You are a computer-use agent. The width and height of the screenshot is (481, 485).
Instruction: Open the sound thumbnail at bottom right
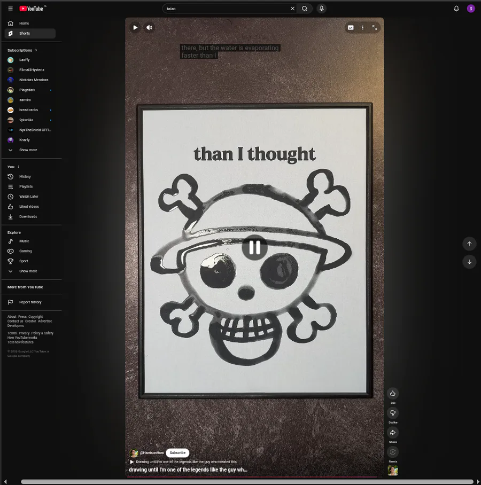393,471
